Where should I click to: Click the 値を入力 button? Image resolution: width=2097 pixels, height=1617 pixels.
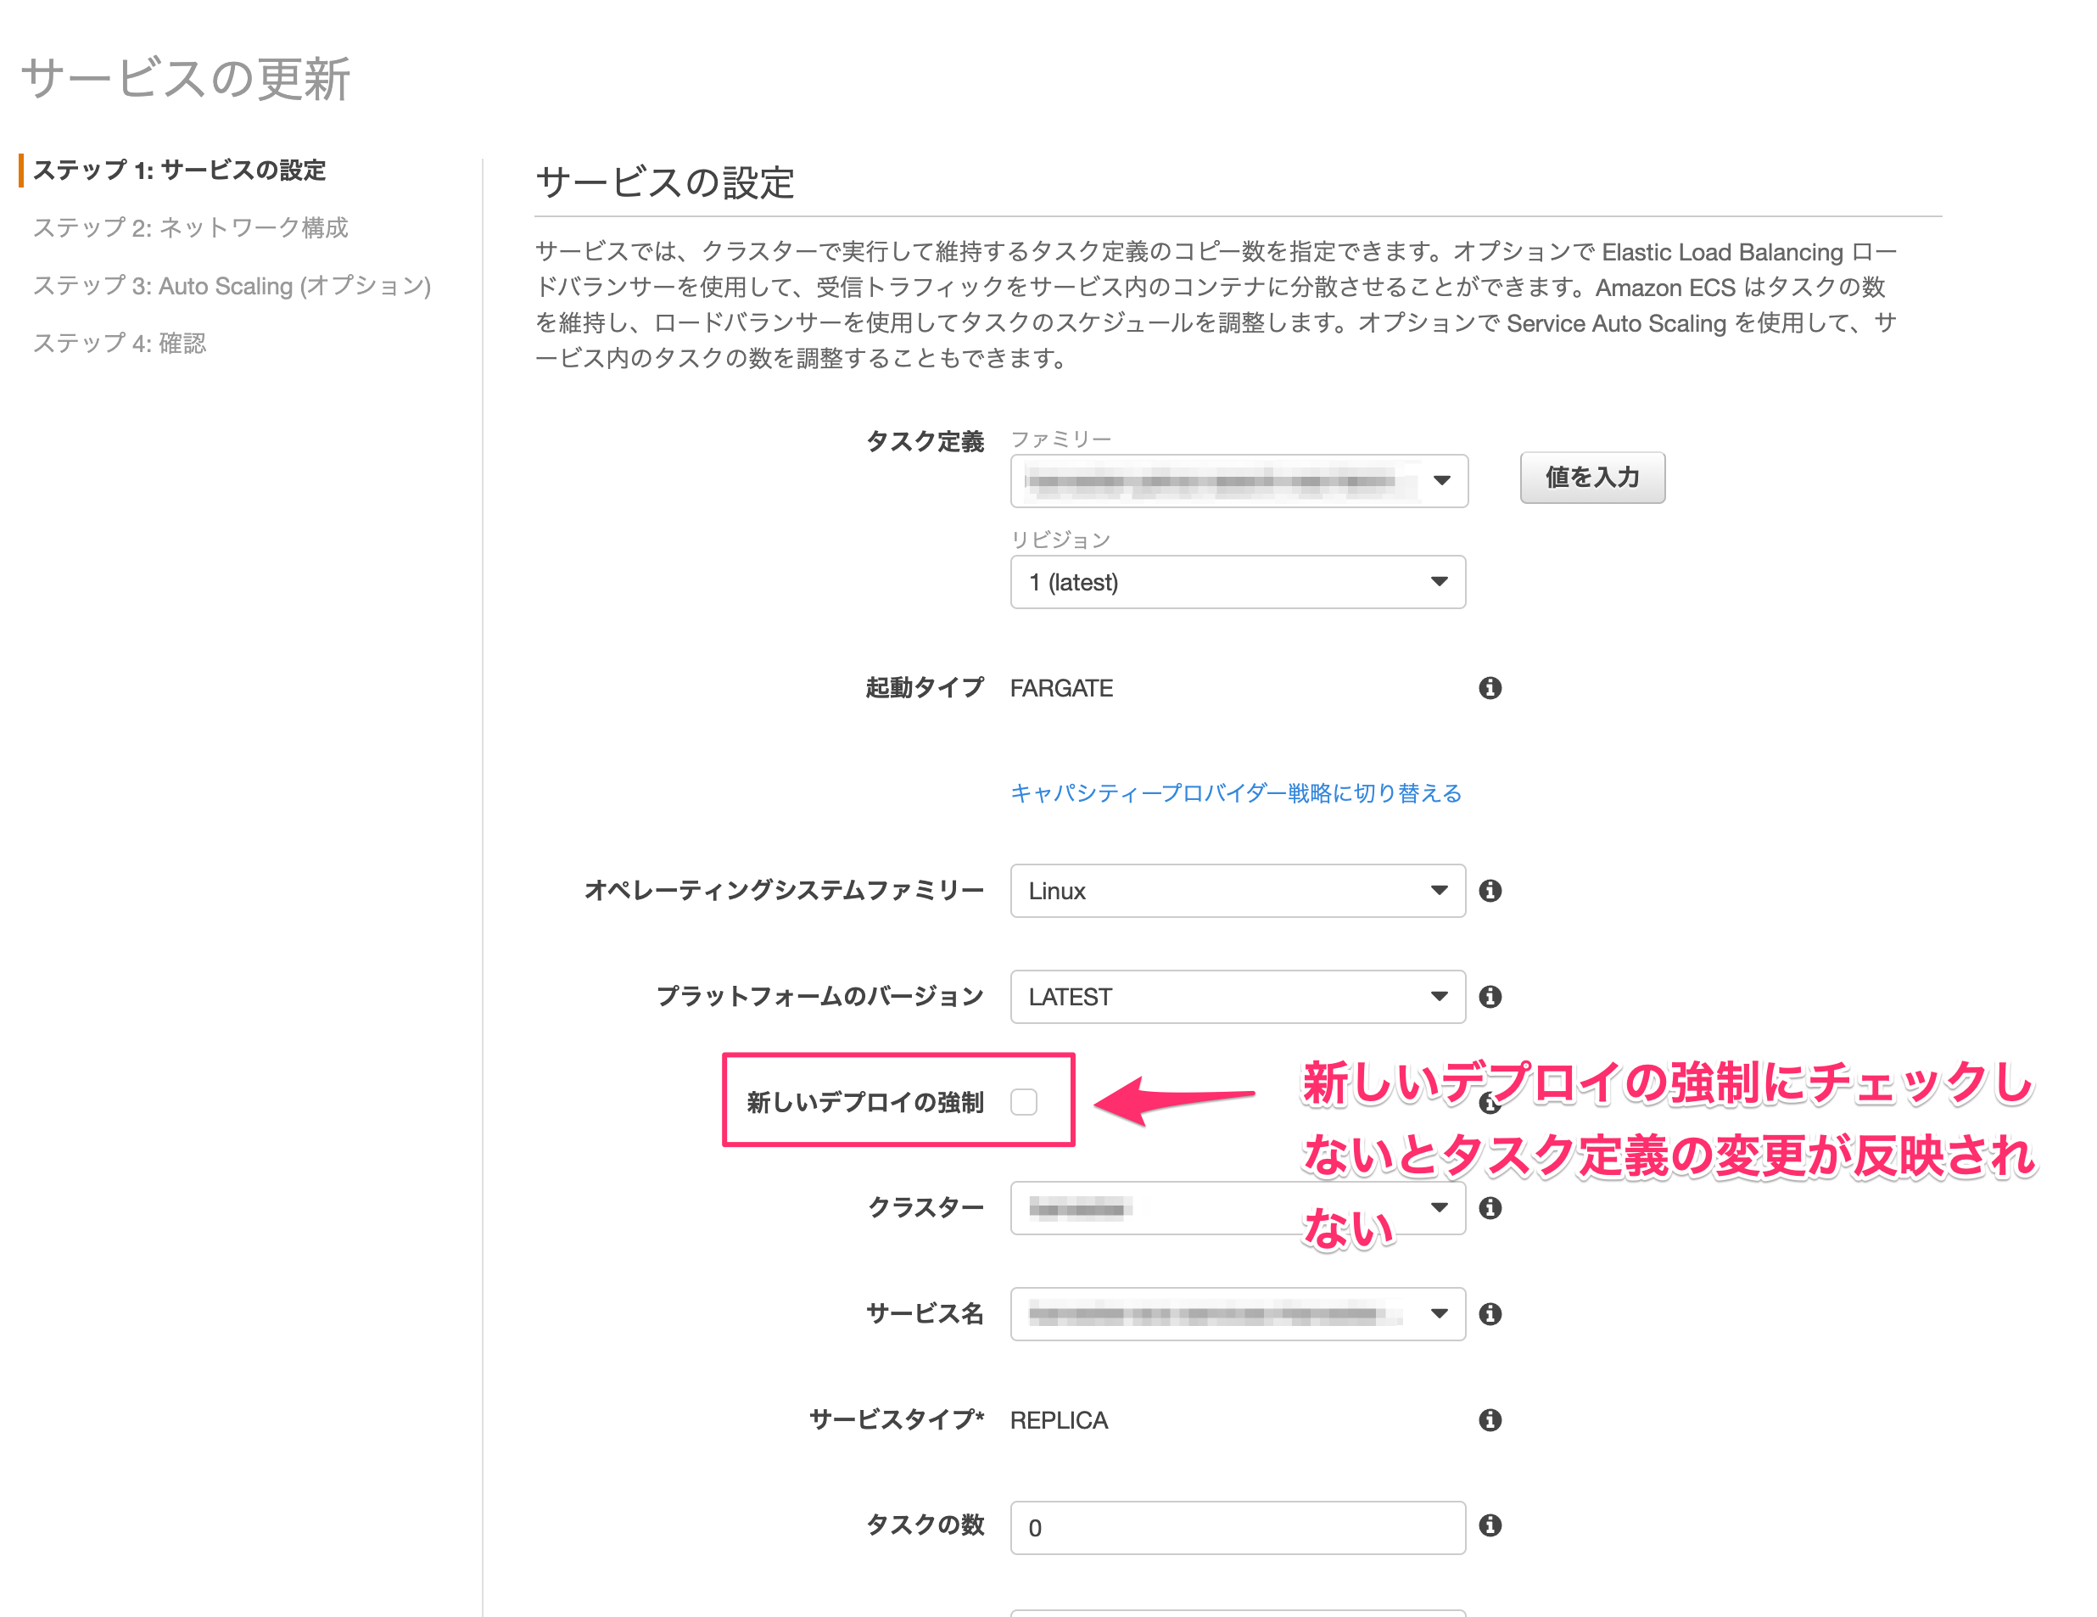coord(1592,478)
